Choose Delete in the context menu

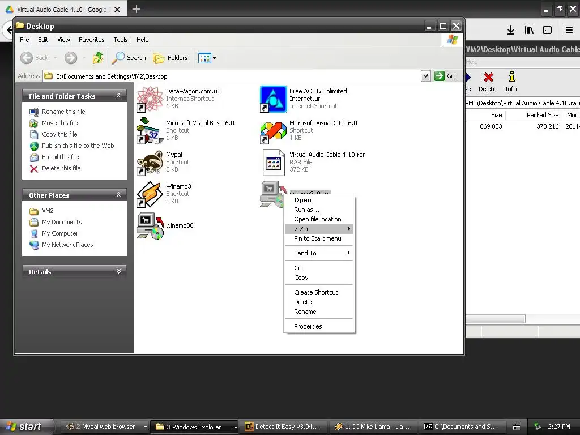pyautogui.click(x=318, y=302)
